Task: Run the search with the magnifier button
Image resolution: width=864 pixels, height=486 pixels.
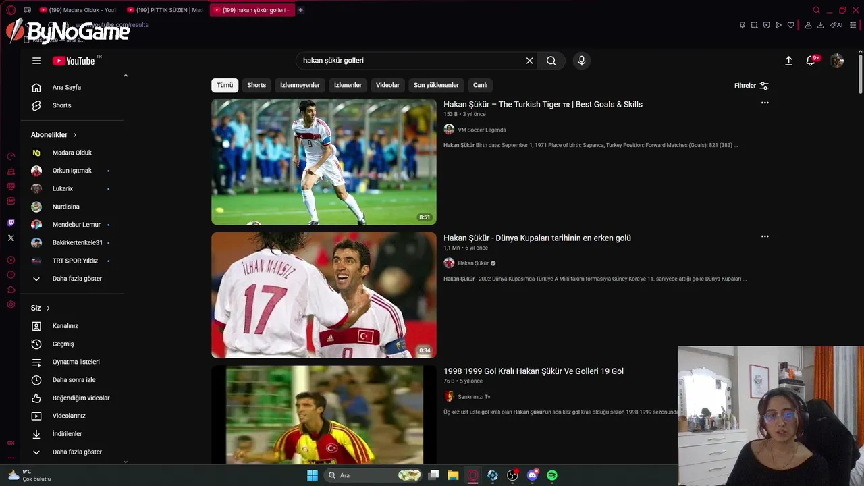Action: 551,61
